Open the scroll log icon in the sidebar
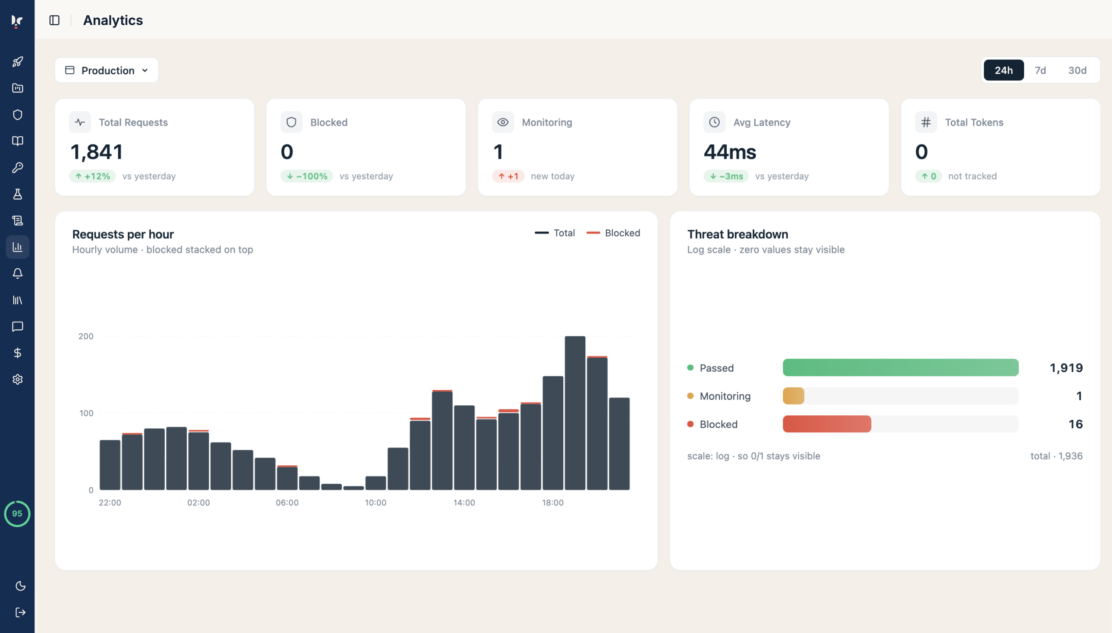This screenshot has width=1112, height=633. pyautogui.click(x=17, y=221)
